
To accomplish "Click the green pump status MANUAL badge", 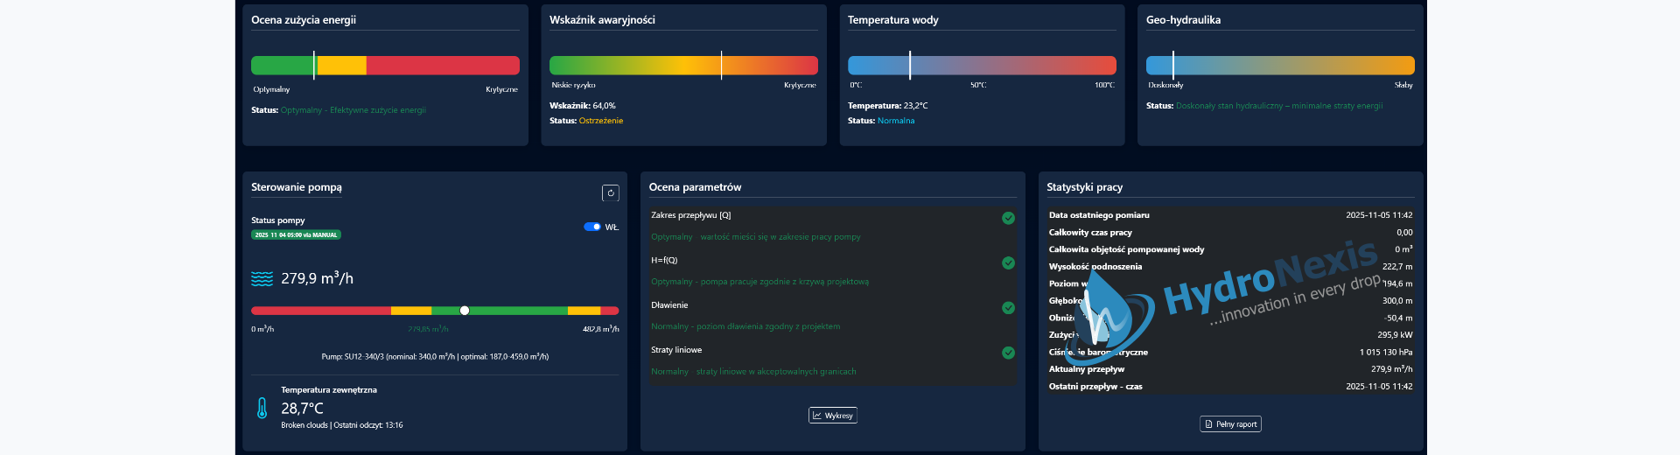I will [x=296, y=234].
